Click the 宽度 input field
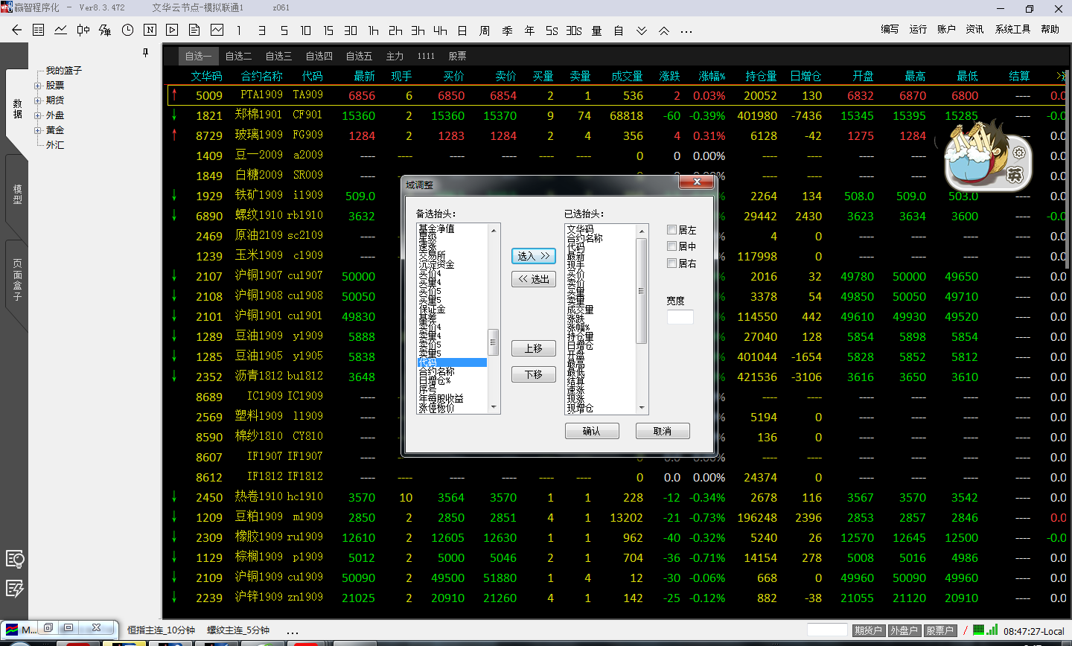Viewport: 1072px width, 646px height. pyautogui.click(x=680, y=317)
